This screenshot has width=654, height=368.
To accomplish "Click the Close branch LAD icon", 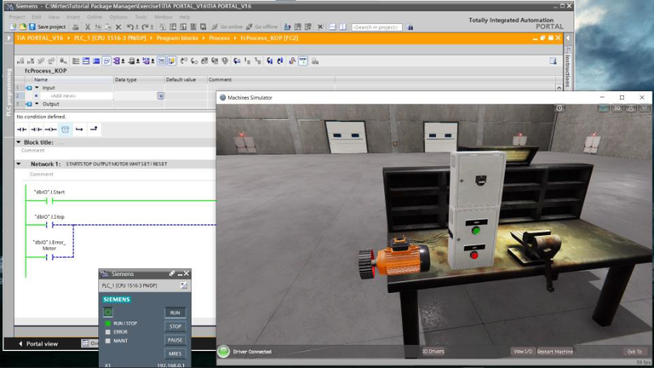I will point(94,129).
